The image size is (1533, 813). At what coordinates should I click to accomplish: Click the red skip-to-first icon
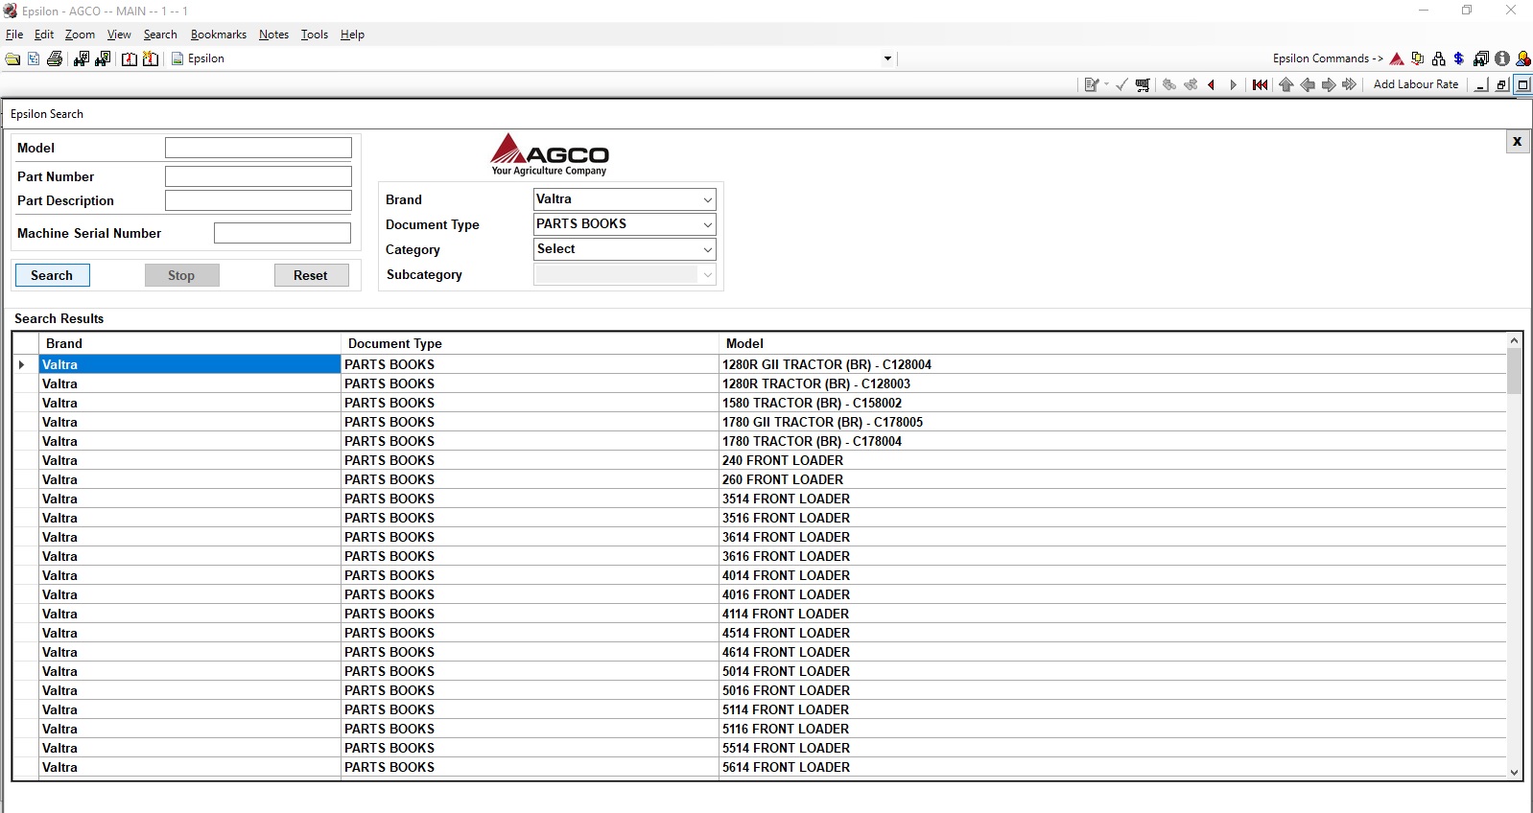click(x=1261, y=84)
